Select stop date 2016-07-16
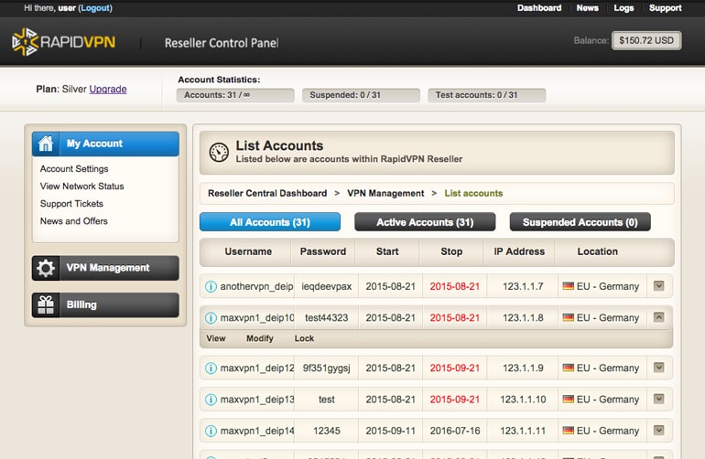 [455, 432]
